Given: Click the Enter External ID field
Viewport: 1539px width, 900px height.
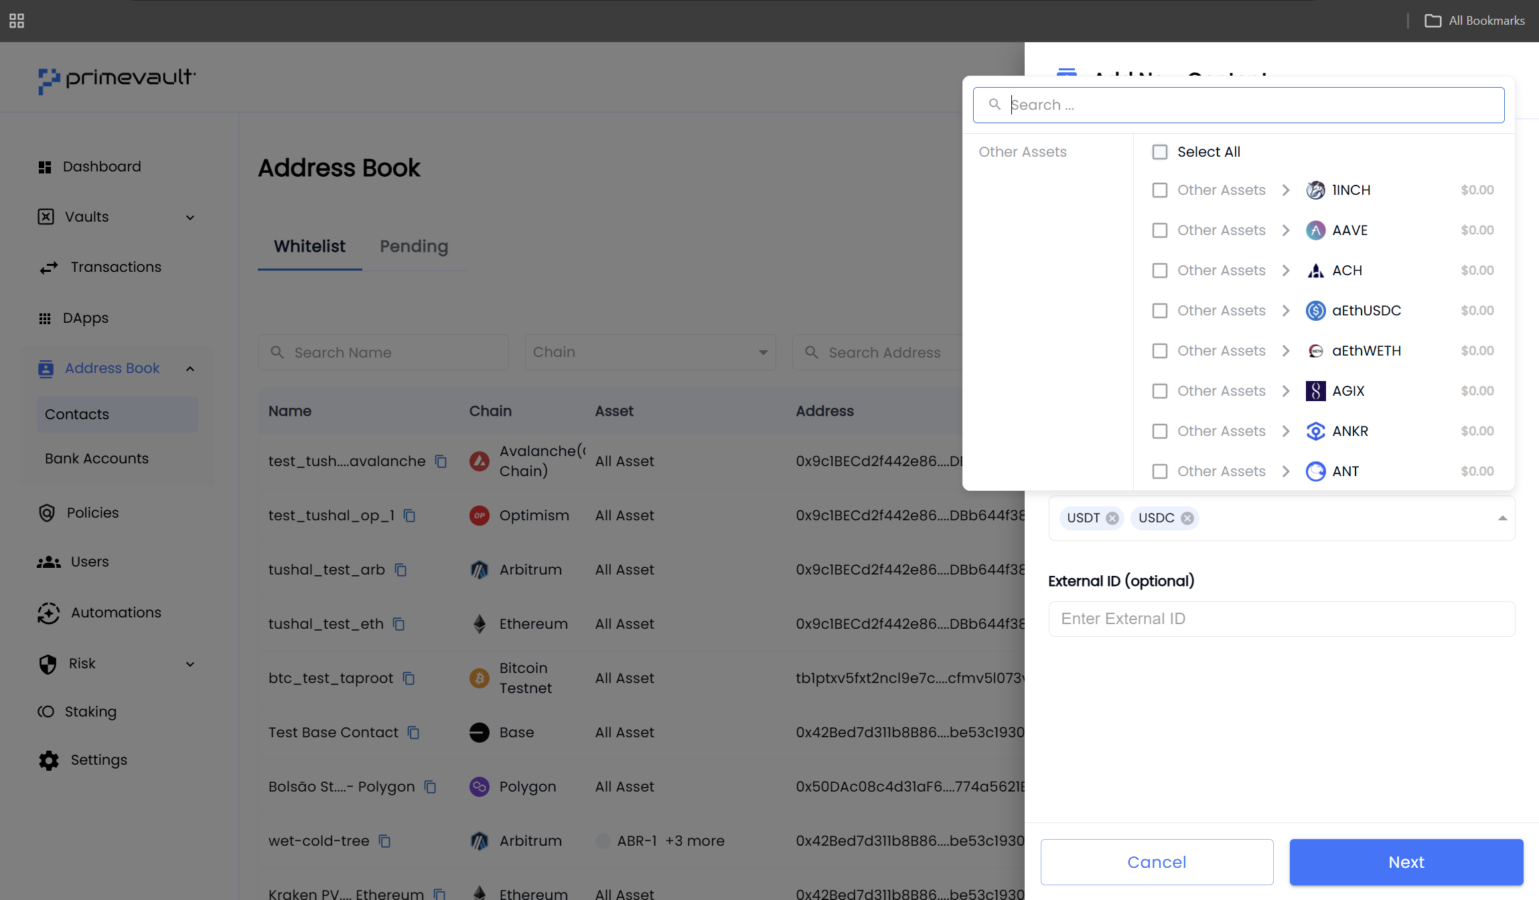Looking at the screenshot, I should tap(1281, 619).
